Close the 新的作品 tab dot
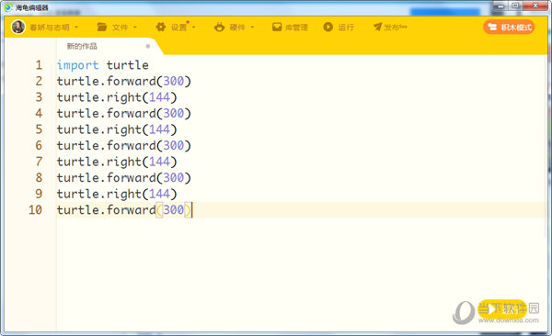The height and width of the screenshot is (336, 552). pos(148,46)
